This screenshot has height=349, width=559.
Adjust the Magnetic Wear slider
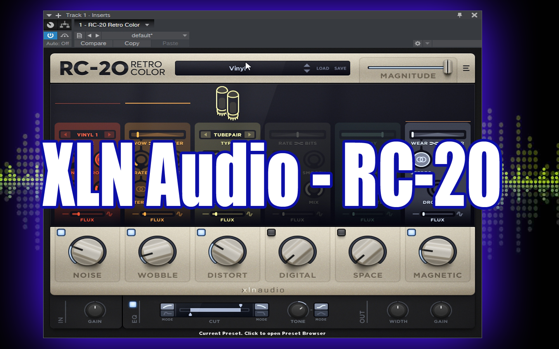pyautogui.click(x=438, y=135)
